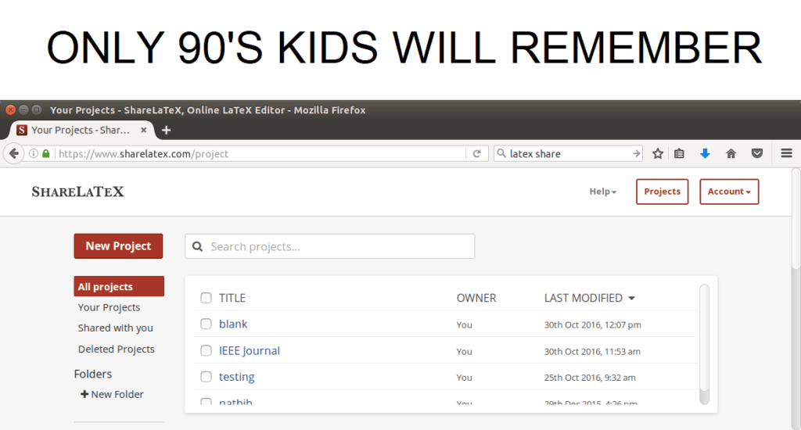Open the site information icon in address bar
801x430 pixels.
[33, 154]
